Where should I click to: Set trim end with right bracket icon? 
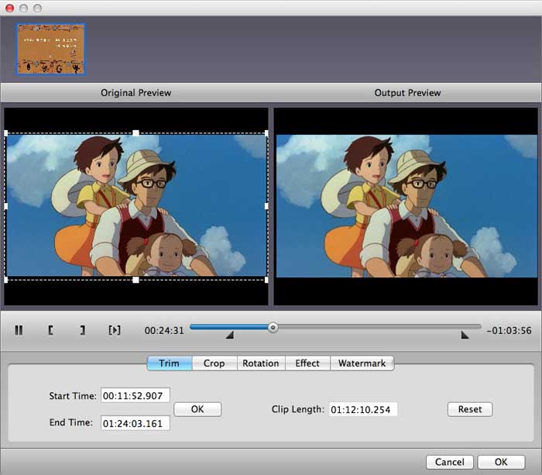[x=82, y=330]
